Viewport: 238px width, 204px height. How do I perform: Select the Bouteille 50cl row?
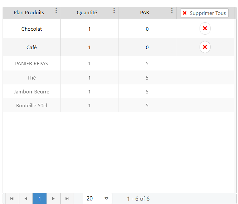(118, 105)
